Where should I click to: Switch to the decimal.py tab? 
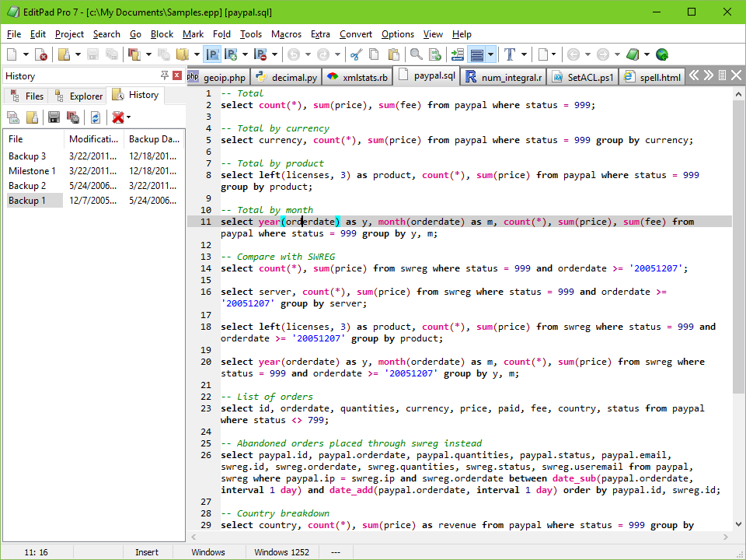click(x=287, y=77)
